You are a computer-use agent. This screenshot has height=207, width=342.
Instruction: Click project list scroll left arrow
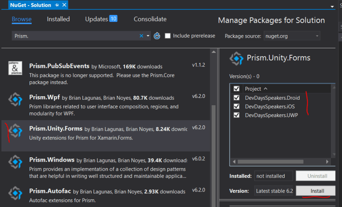click(x=234, y=162)
